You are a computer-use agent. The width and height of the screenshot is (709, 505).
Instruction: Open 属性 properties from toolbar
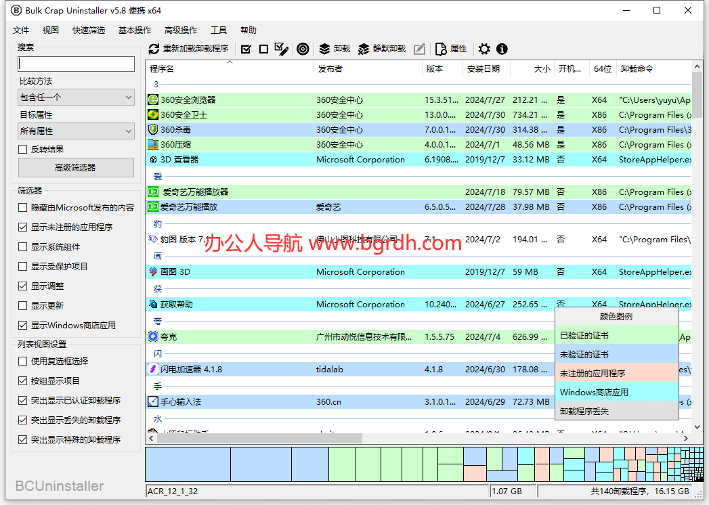(x=448, y=49)
